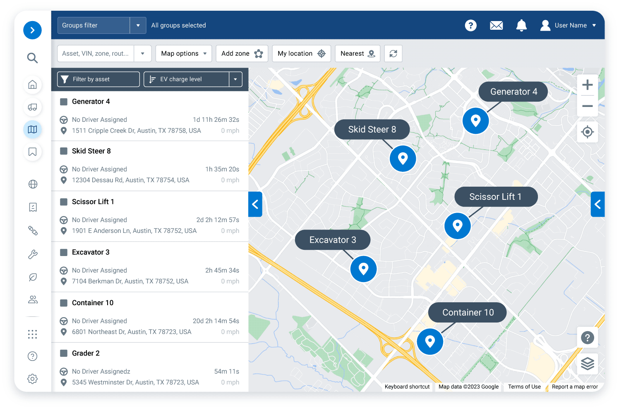
Task: Click the wrench maintenance icon
Action: click(x=32, y=254)
